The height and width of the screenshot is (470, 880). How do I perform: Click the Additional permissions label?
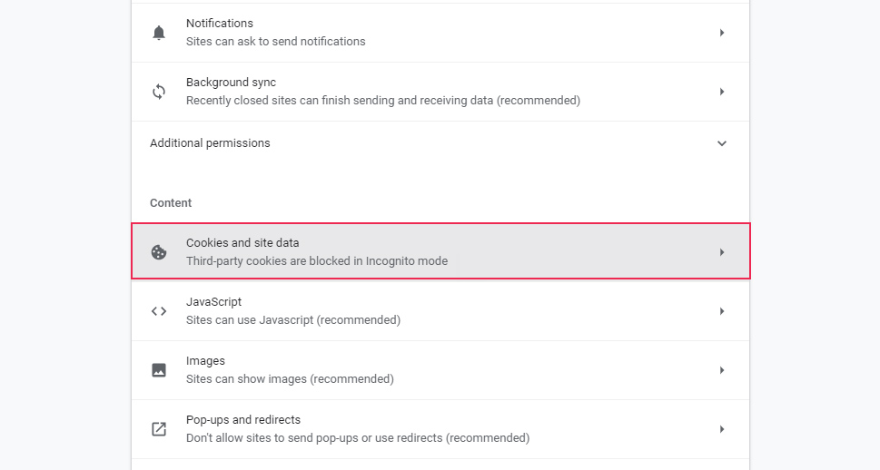pyautogui.click(x=210, y=143)
